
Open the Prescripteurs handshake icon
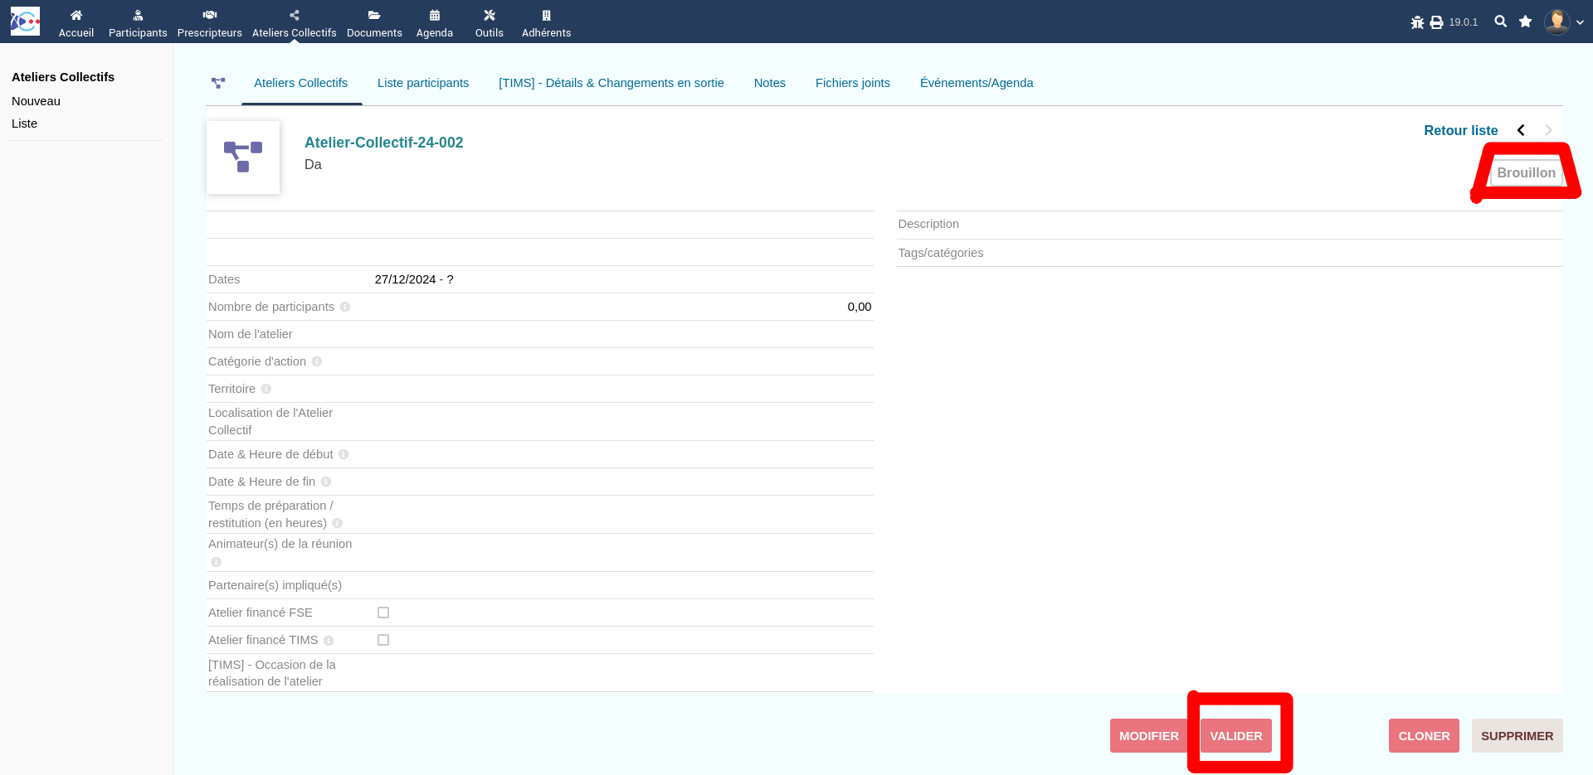click(x=210, y=15)
